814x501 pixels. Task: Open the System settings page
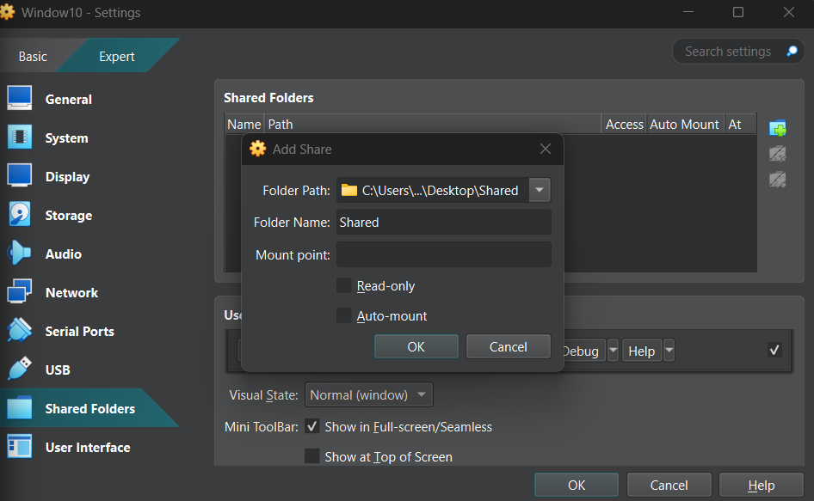point(66,138)
